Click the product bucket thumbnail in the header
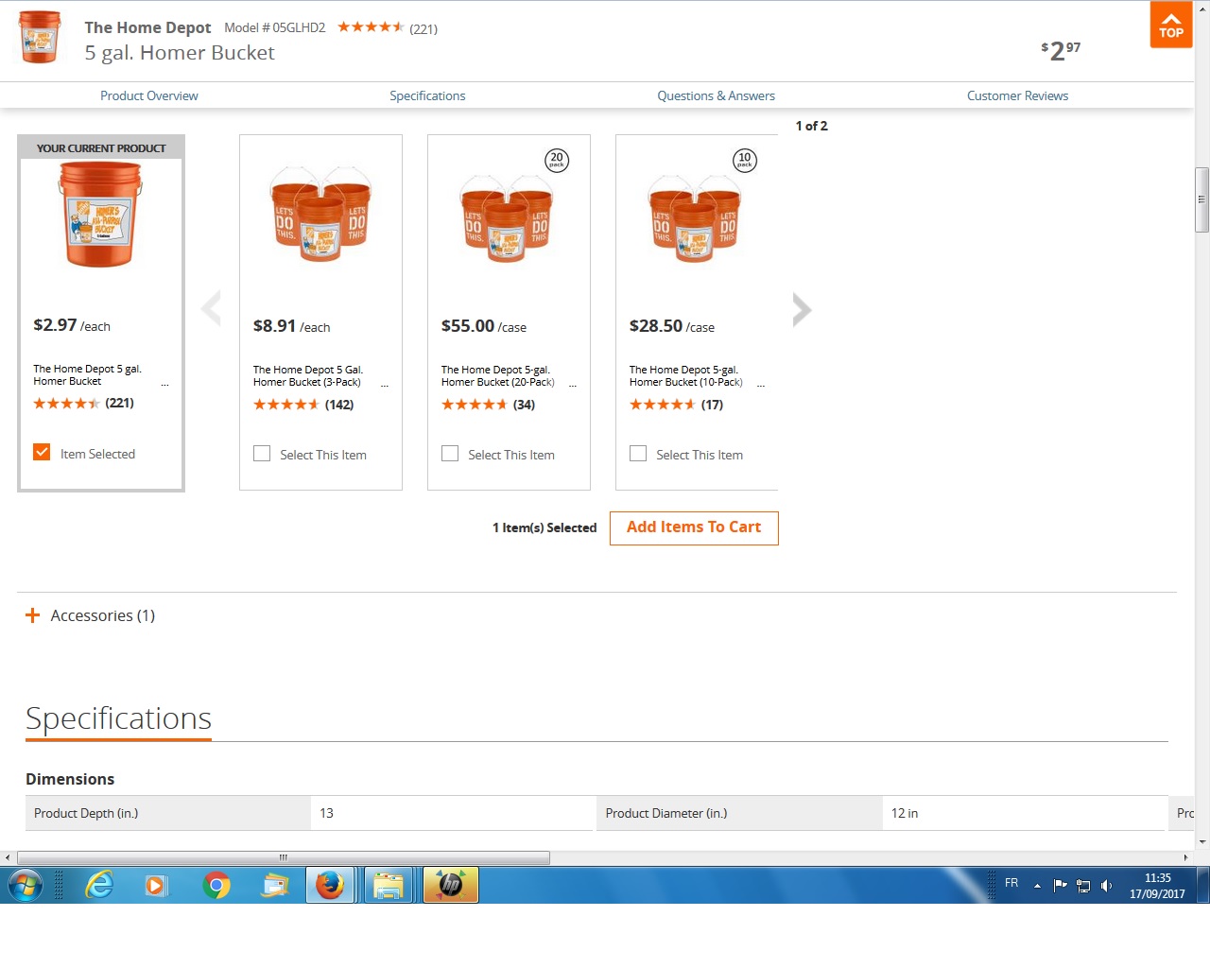Viewport: 1210px width, 968px height. coord(40,38)
